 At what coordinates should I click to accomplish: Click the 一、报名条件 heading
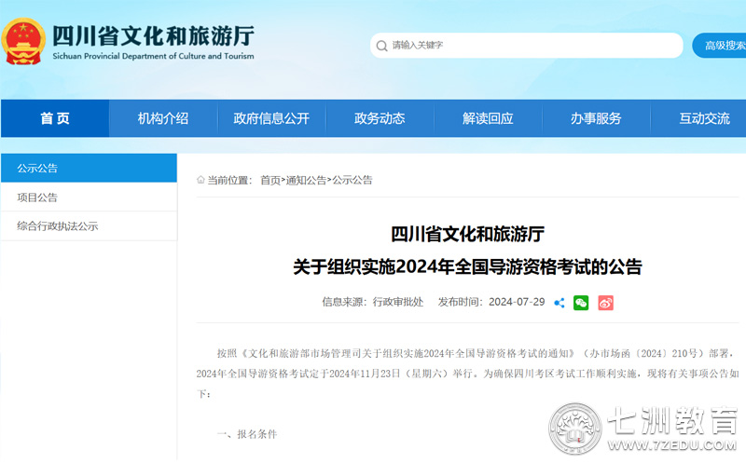click(247, 434)
